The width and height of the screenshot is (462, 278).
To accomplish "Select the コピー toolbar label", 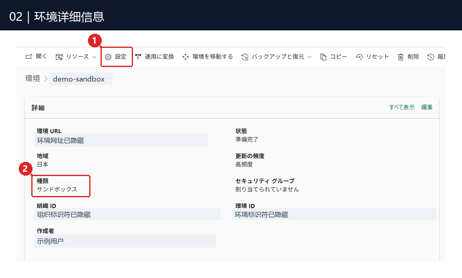I will click(339, 57).
